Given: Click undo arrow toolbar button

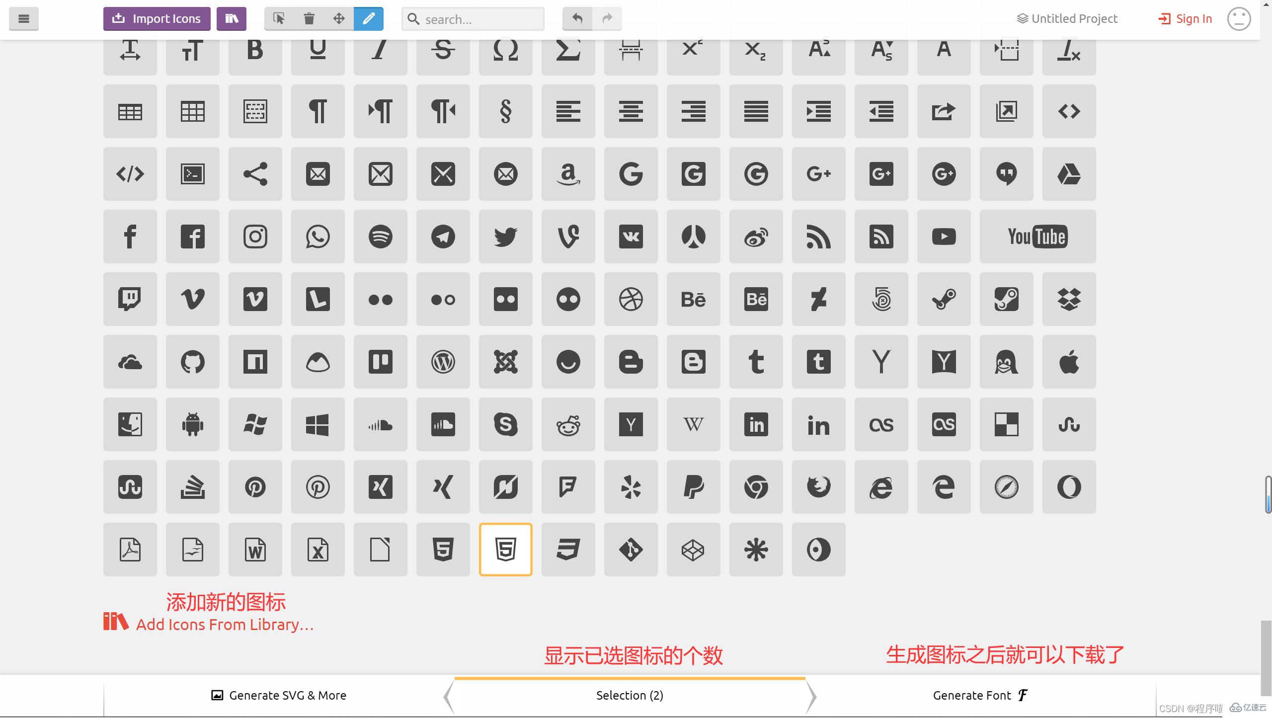Looking at the screenshot, I should (x=577, y=18).
